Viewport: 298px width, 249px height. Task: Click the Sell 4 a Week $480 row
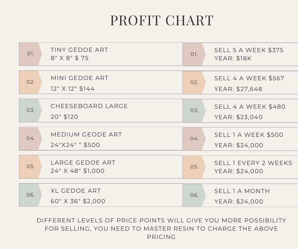click(x=240, y=111)
